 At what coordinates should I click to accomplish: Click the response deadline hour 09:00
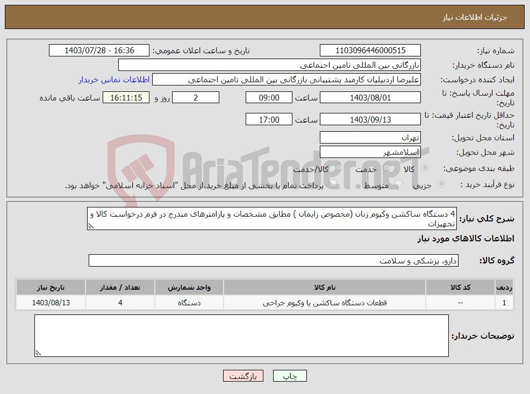click(269, 98)
